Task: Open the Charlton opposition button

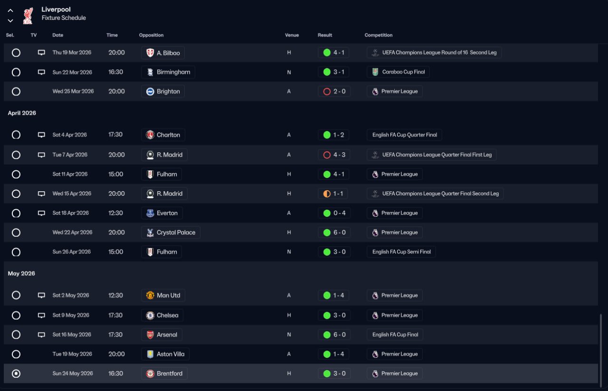Action: point(163,135)
